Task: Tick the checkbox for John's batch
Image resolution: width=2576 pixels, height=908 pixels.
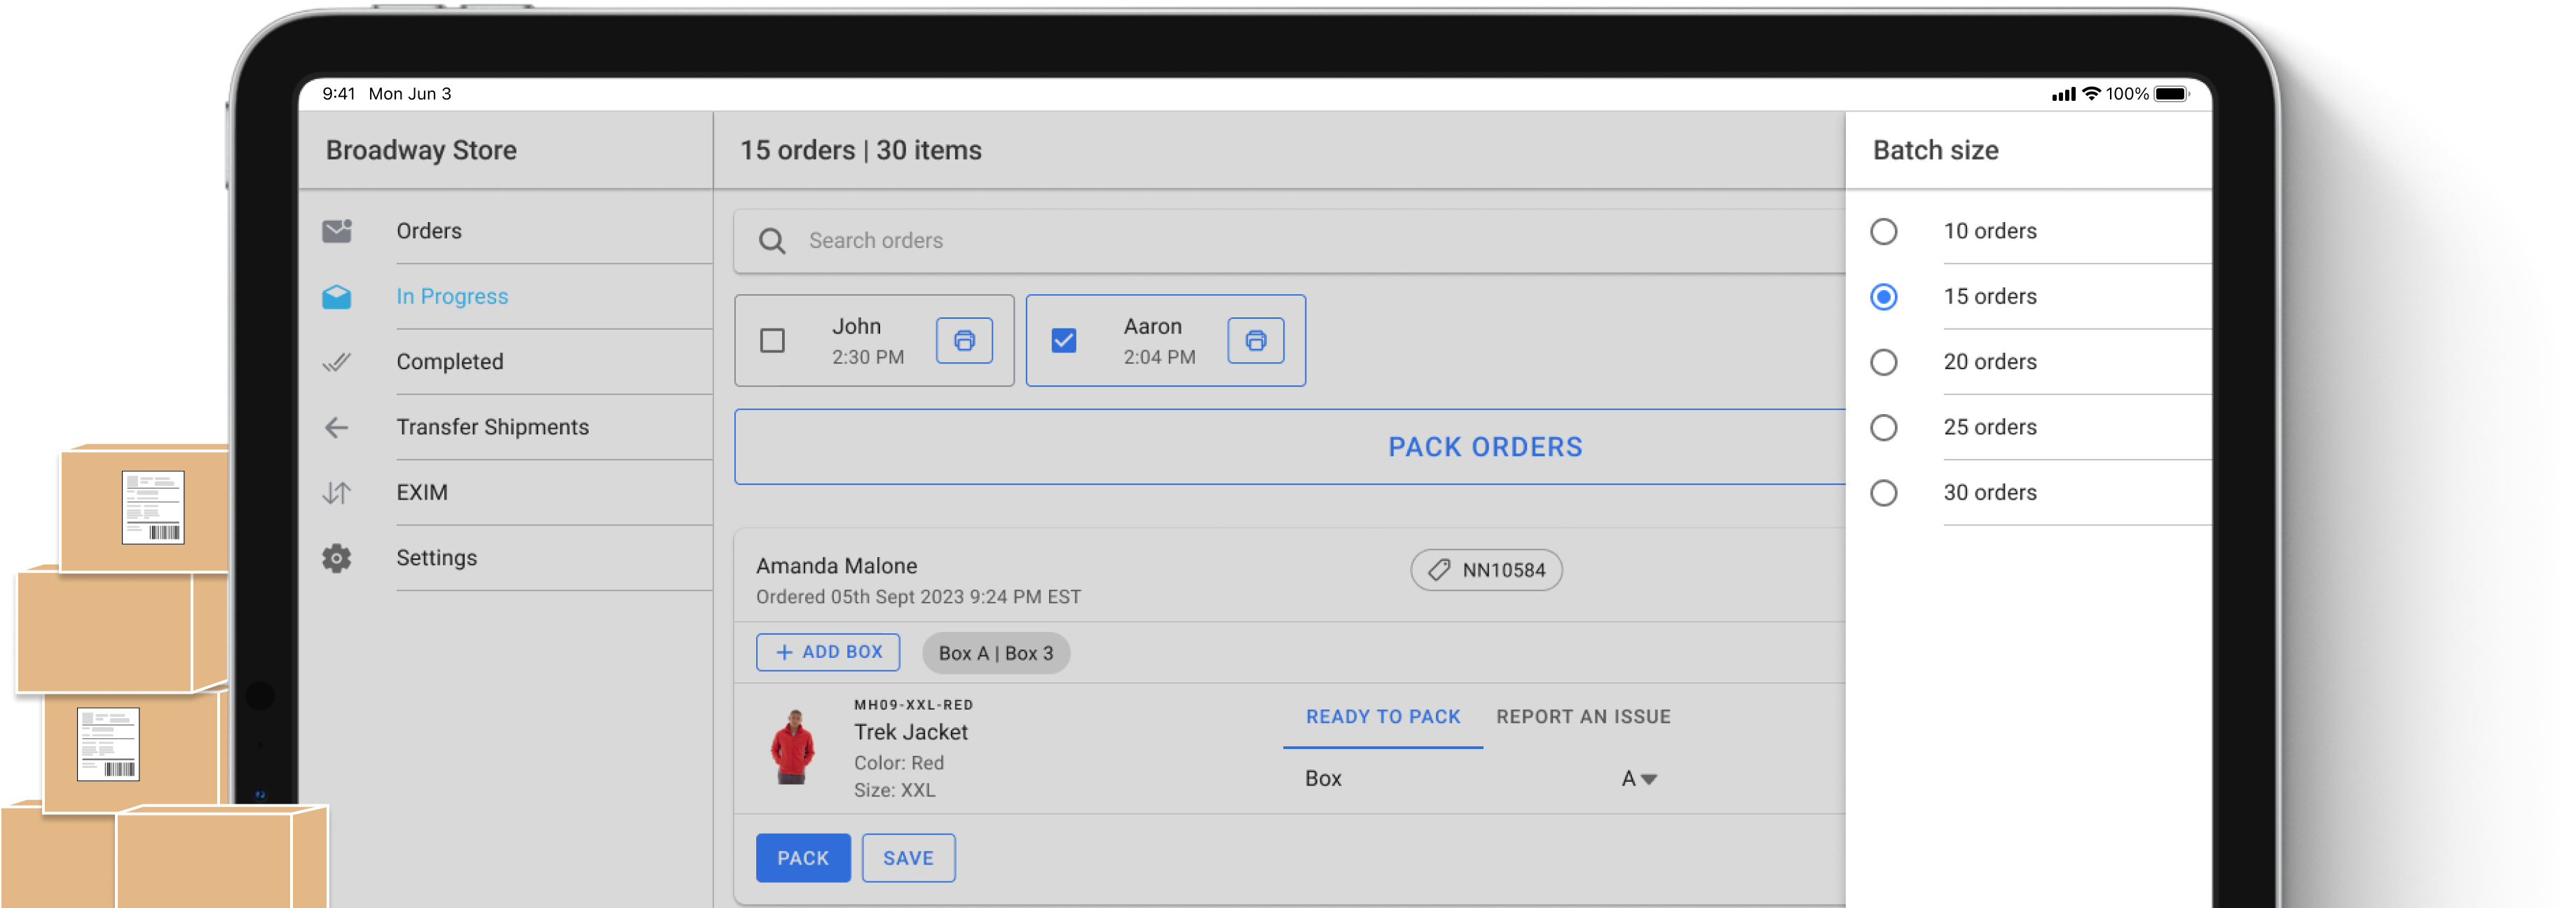Action: pos(772,341)
